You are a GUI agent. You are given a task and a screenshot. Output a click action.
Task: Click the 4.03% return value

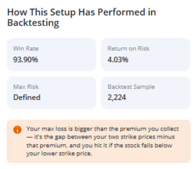tap(118, 60)
